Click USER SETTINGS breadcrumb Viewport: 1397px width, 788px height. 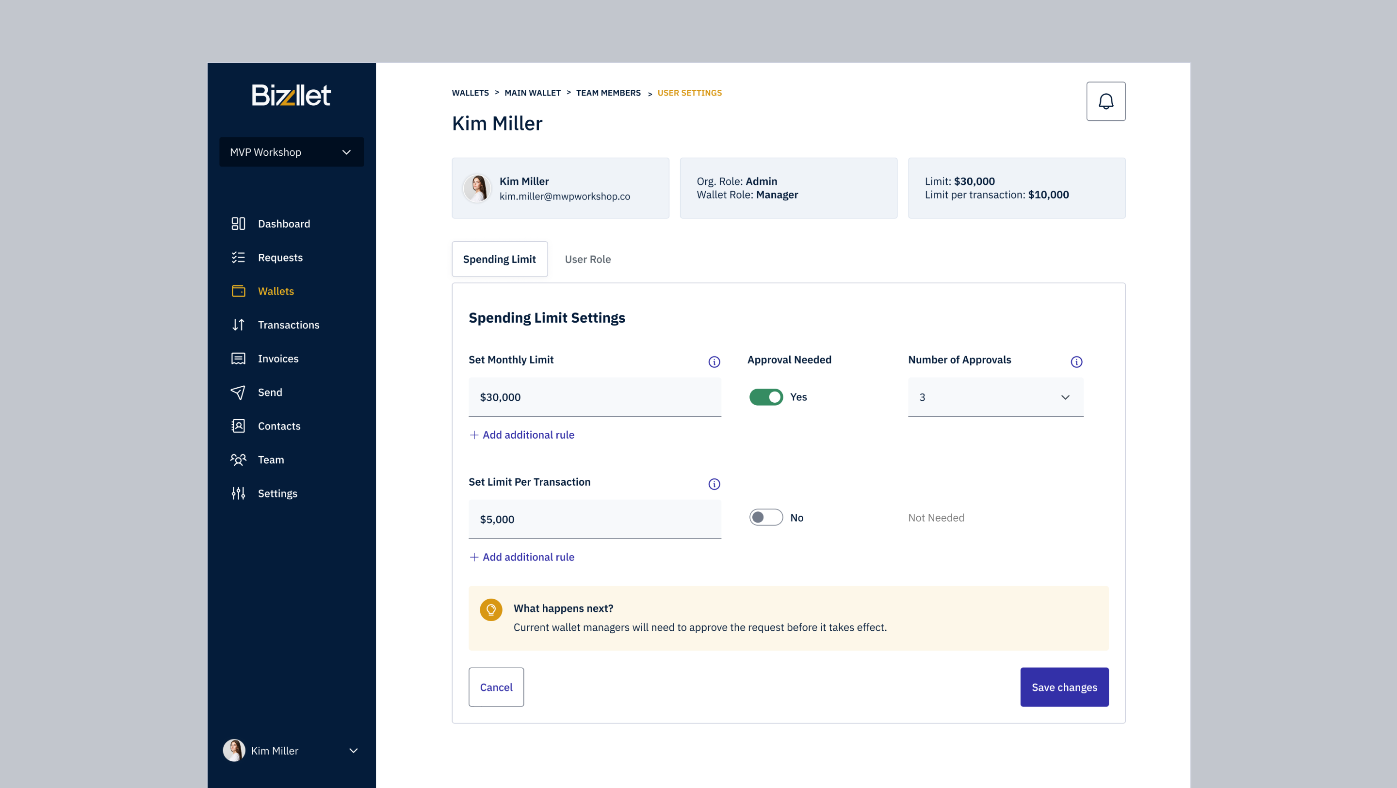pos(689,93)
